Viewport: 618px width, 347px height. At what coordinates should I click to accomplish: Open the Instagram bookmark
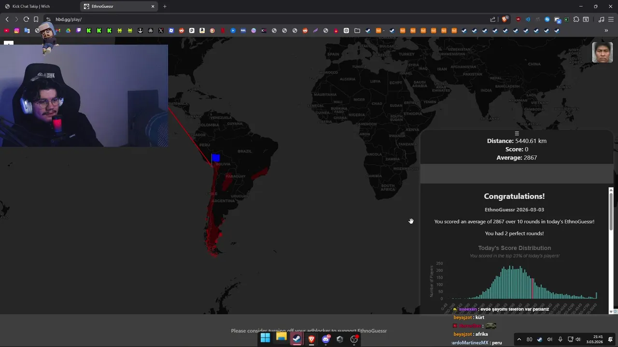17,30
